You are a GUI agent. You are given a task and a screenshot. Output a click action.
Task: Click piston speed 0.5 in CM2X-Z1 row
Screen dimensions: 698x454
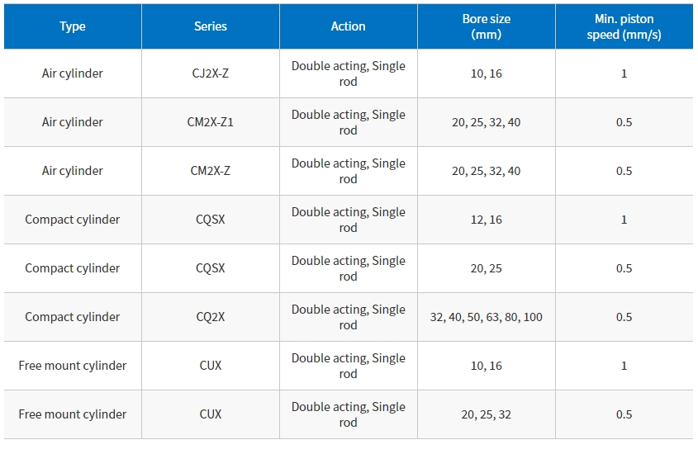[624, 122]
